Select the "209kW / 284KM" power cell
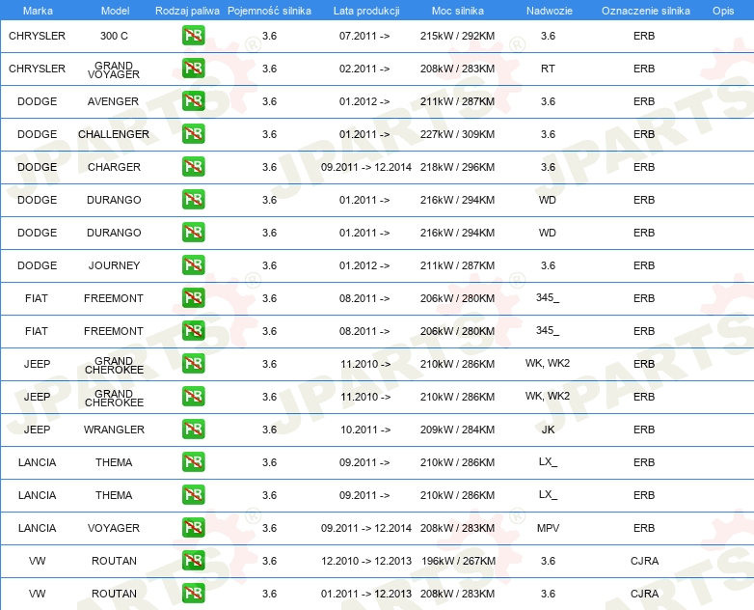 [x=457, y=430]
